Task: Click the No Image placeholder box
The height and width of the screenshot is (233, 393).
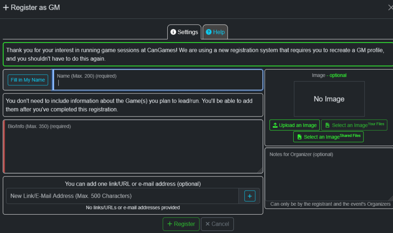Action: [329, 99]
